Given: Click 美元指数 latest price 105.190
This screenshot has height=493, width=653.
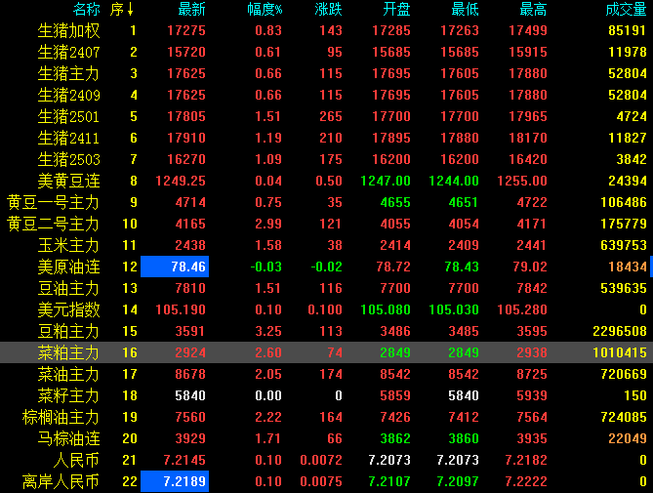Looking at the screenshot, I should (x=181, y=310).
